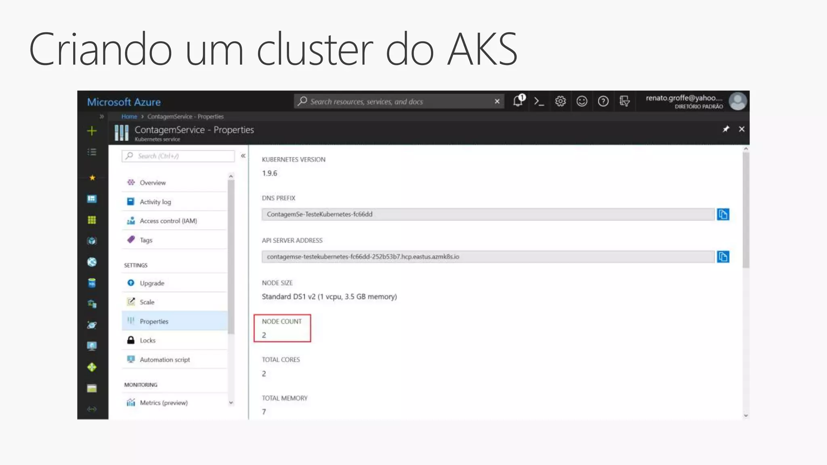
Task: Click the NODE COUNT label
Action: click(x=282, y=321)
